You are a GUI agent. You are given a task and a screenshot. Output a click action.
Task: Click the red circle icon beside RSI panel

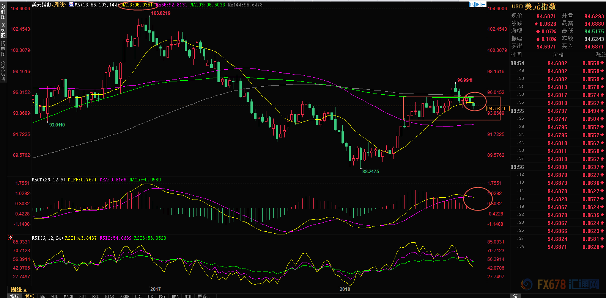(x=11, y=238)
